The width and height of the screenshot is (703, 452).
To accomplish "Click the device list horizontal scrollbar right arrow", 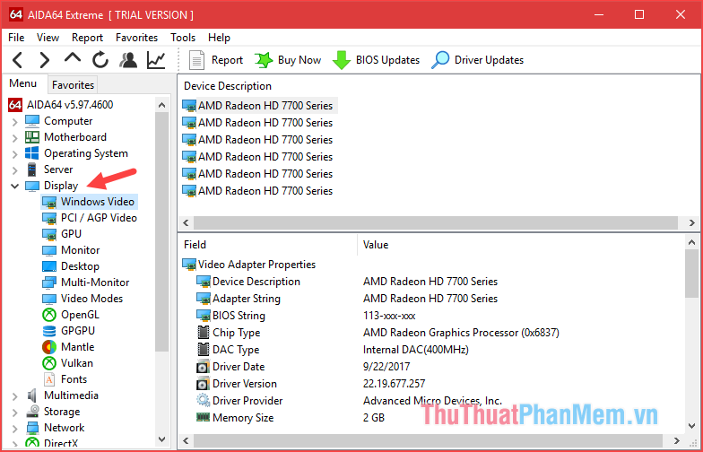I will (x=692, y=222).
